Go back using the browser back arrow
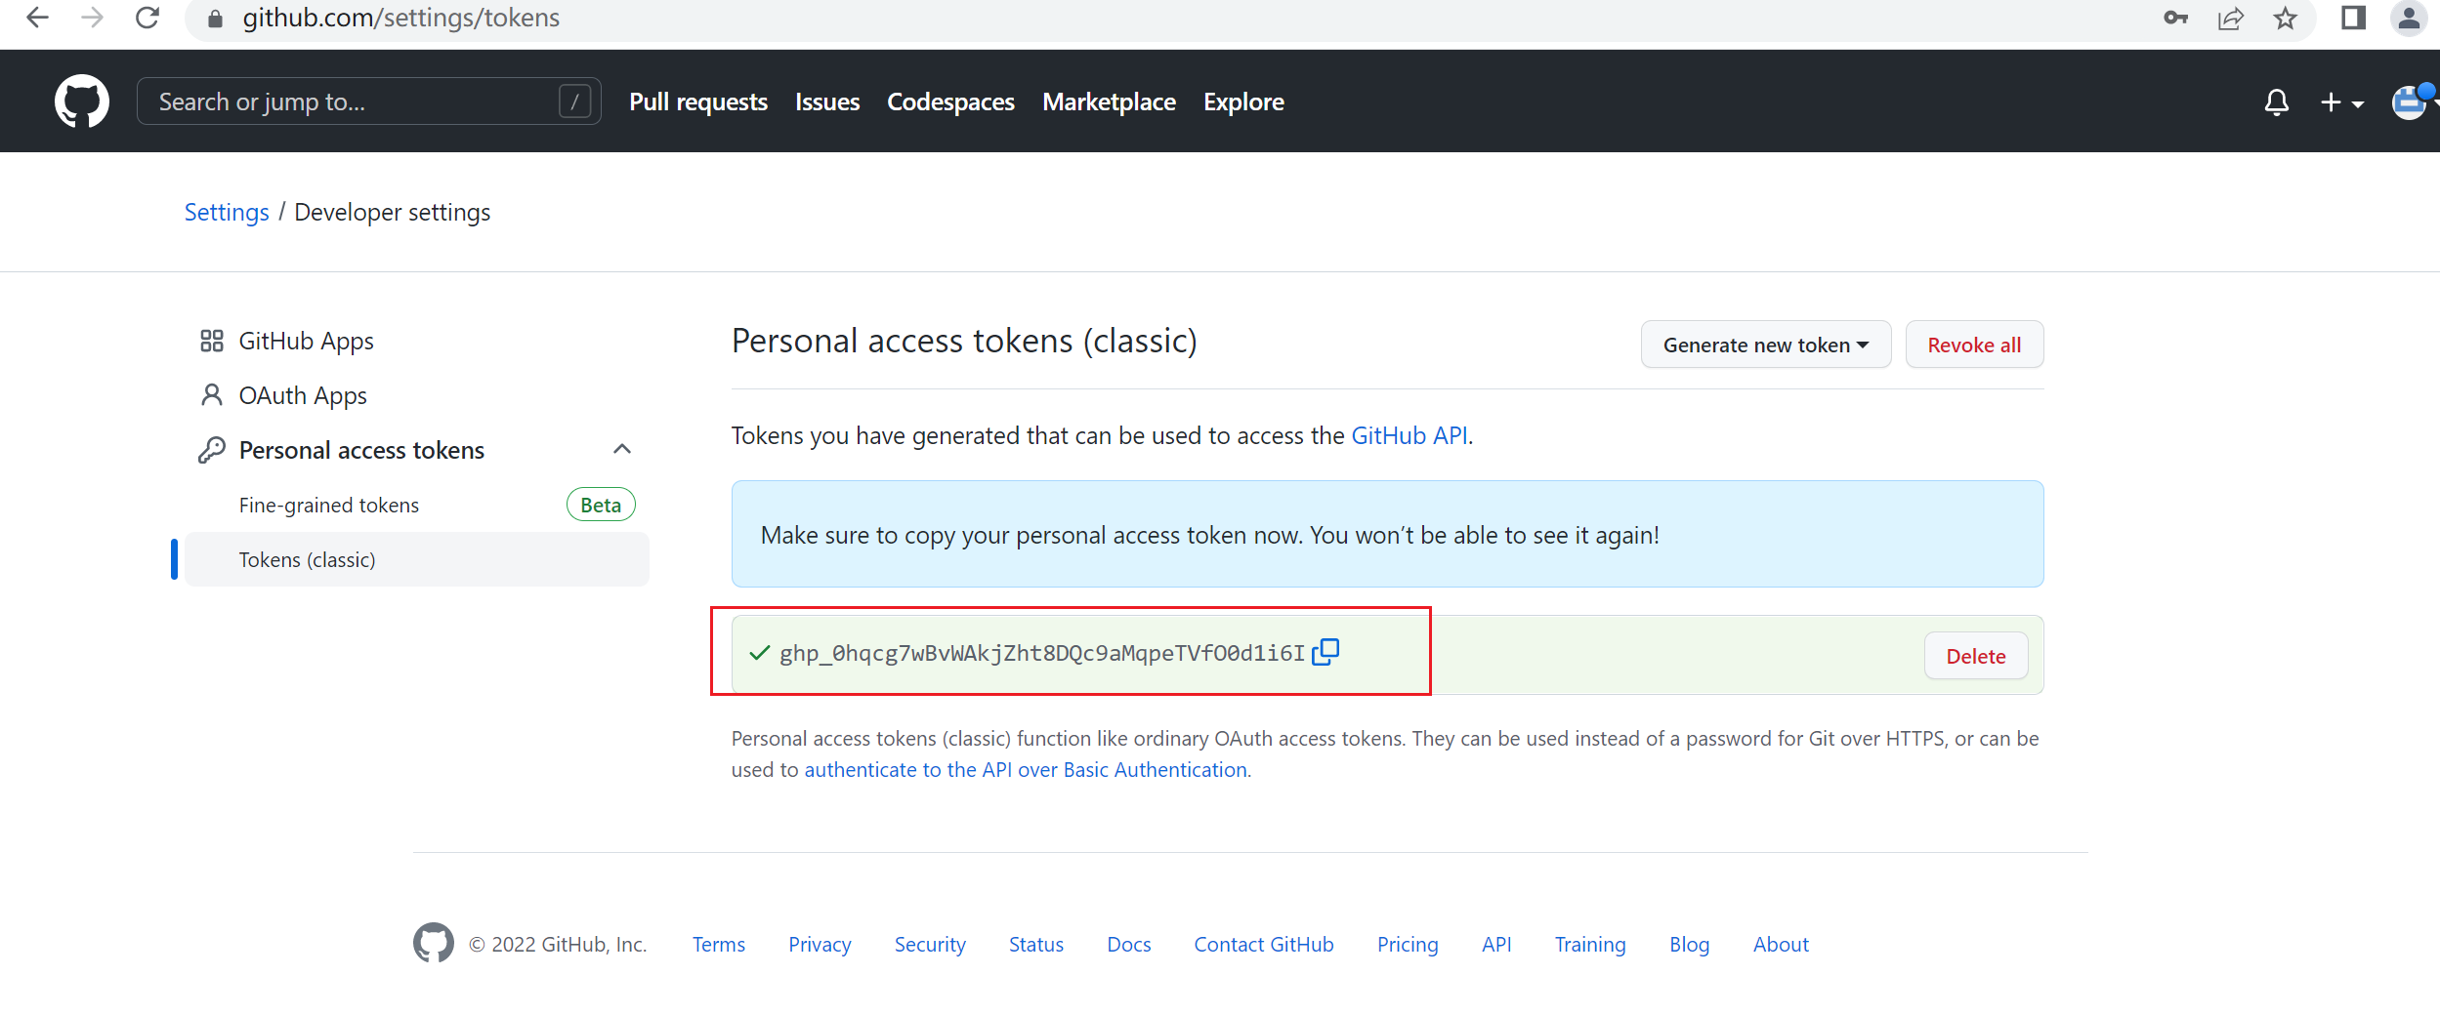Image resolution: width=2440 pixels, height=1016 pixels. pyautogui.click(x=37, y=18)
